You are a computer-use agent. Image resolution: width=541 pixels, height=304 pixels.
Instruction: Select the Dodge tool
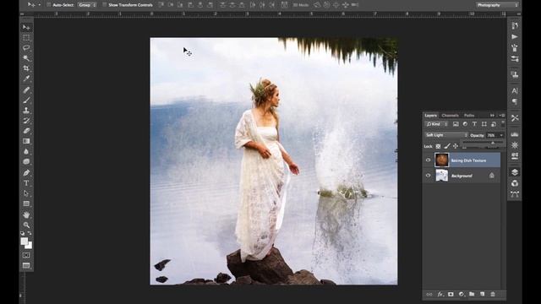tap(26, 161)
